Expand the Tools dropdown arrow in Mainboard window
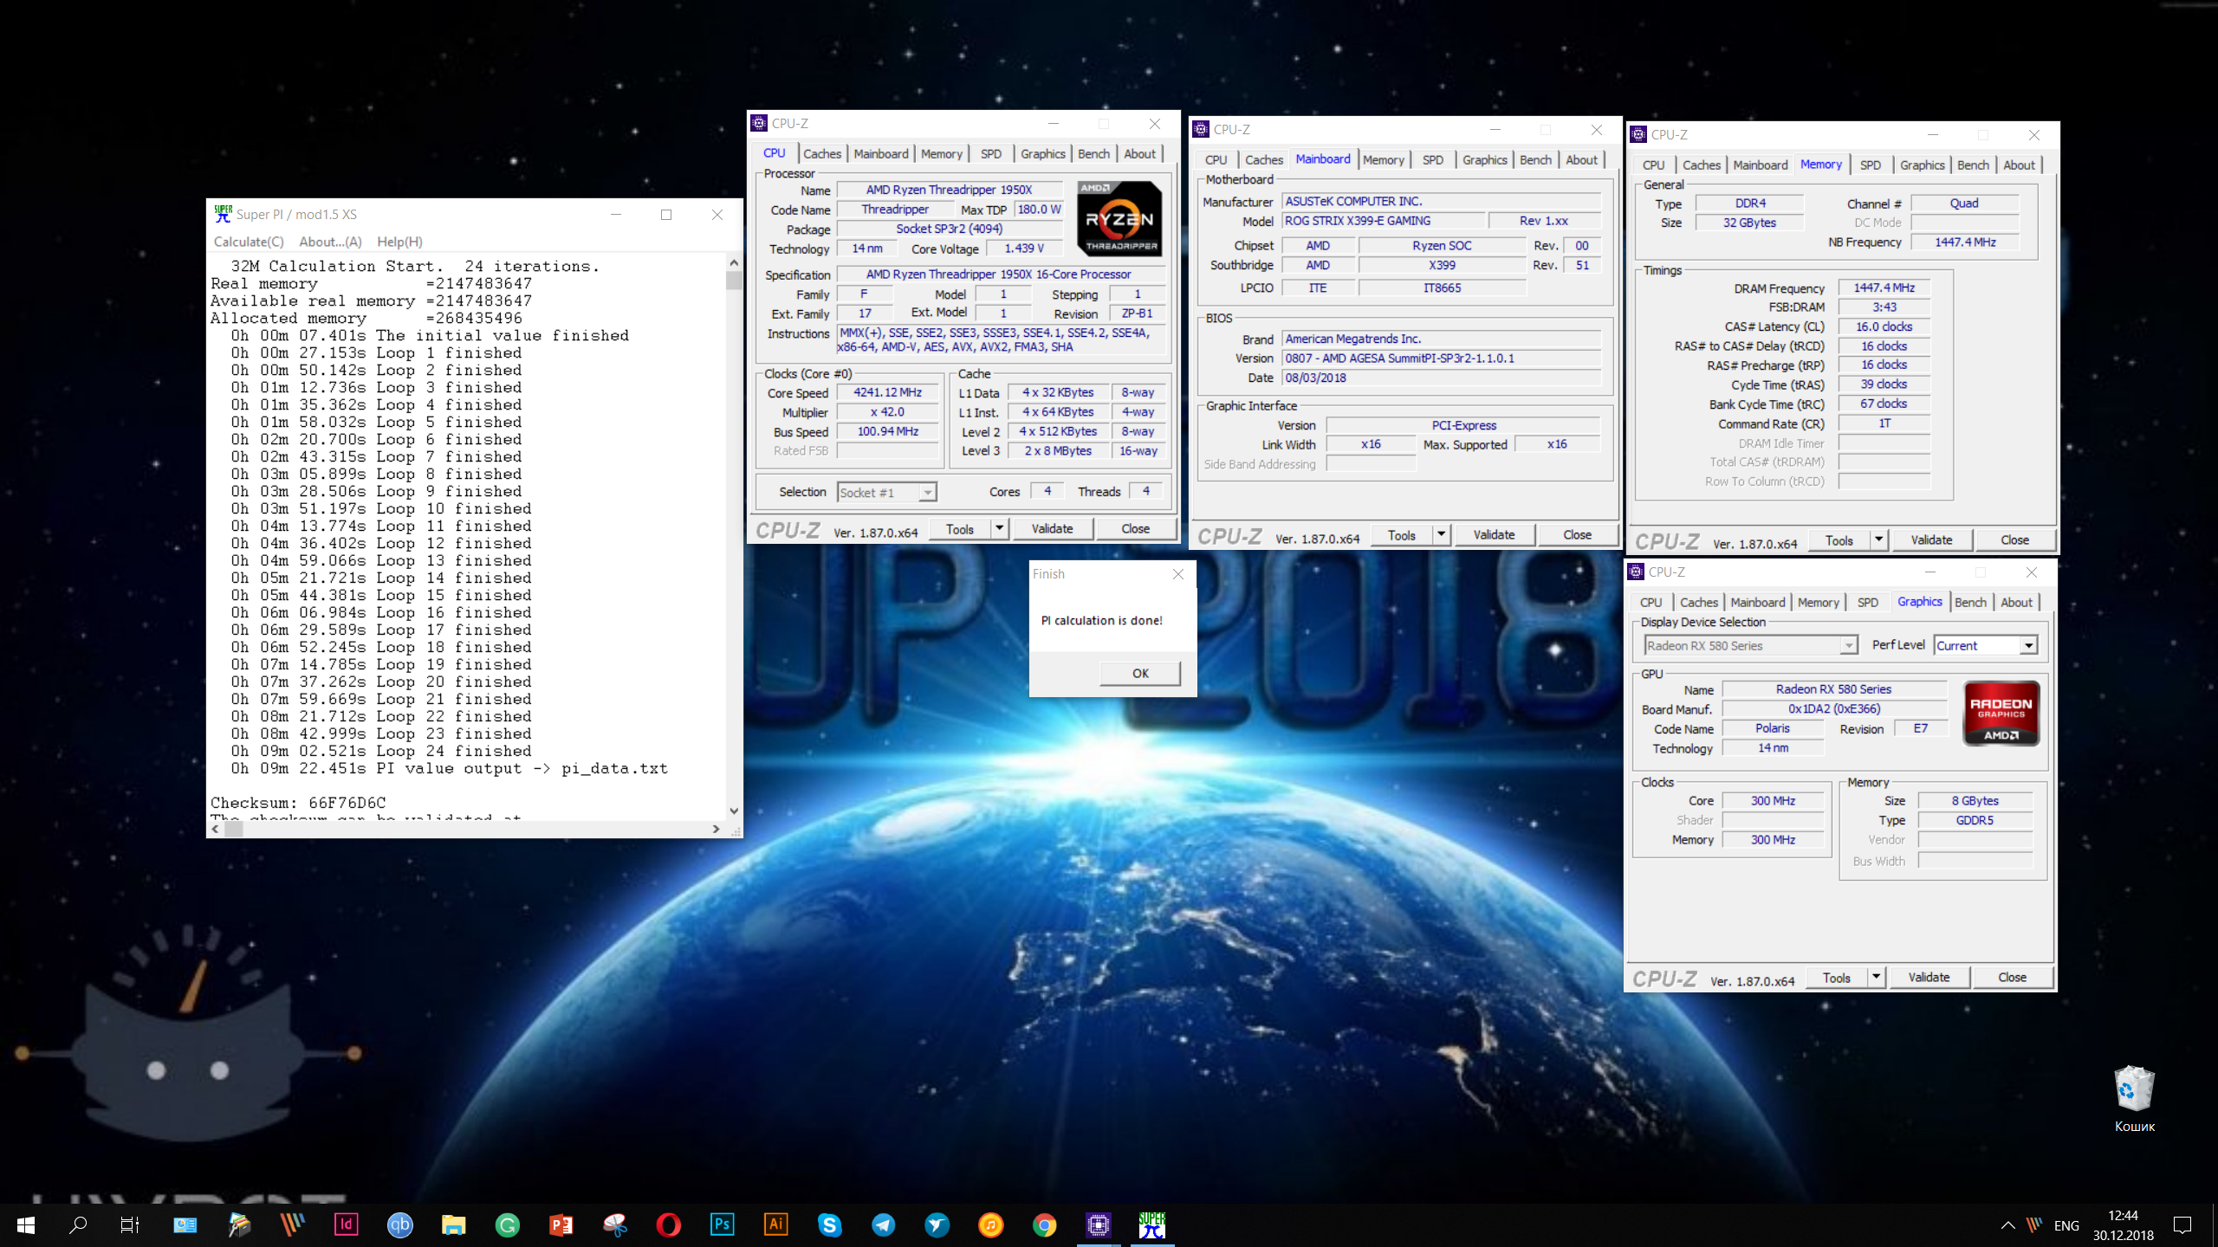The height and width of the screenshot is (1247, 2218). (x=1441, y=534)
